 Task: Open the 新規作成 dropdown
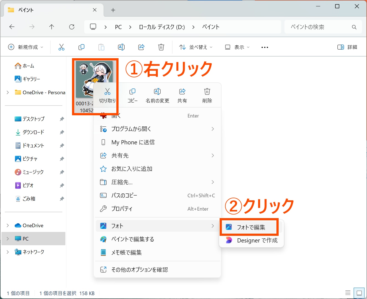click(26, 47)
